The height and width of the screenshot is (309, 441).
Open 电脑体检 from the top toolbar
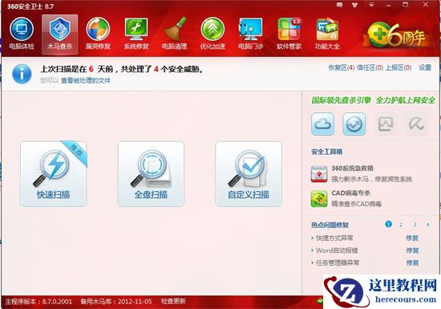[22, 34]
